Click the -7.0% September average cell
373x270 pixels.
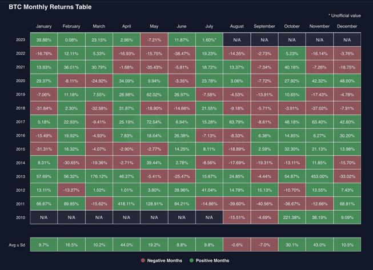[x=264, y=244]
